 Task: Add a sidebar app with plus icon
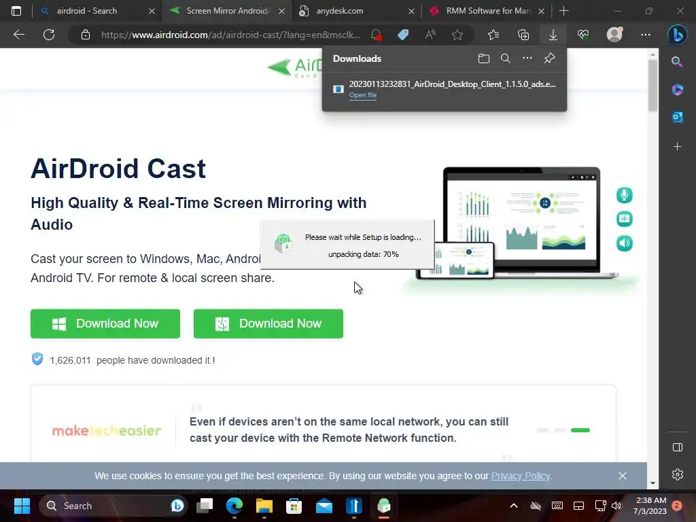pyautogui.click(x=677, y=147)
